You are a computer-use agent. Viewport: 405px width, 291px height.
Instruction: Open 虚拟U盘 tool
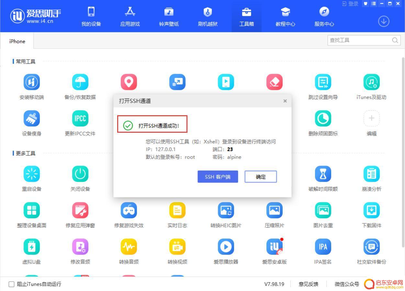[32, 247]
